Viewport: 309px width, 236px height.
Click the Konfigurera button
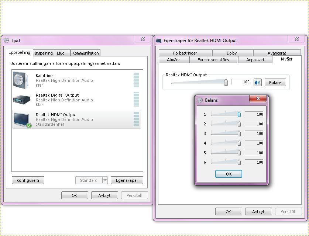point(28,180)
